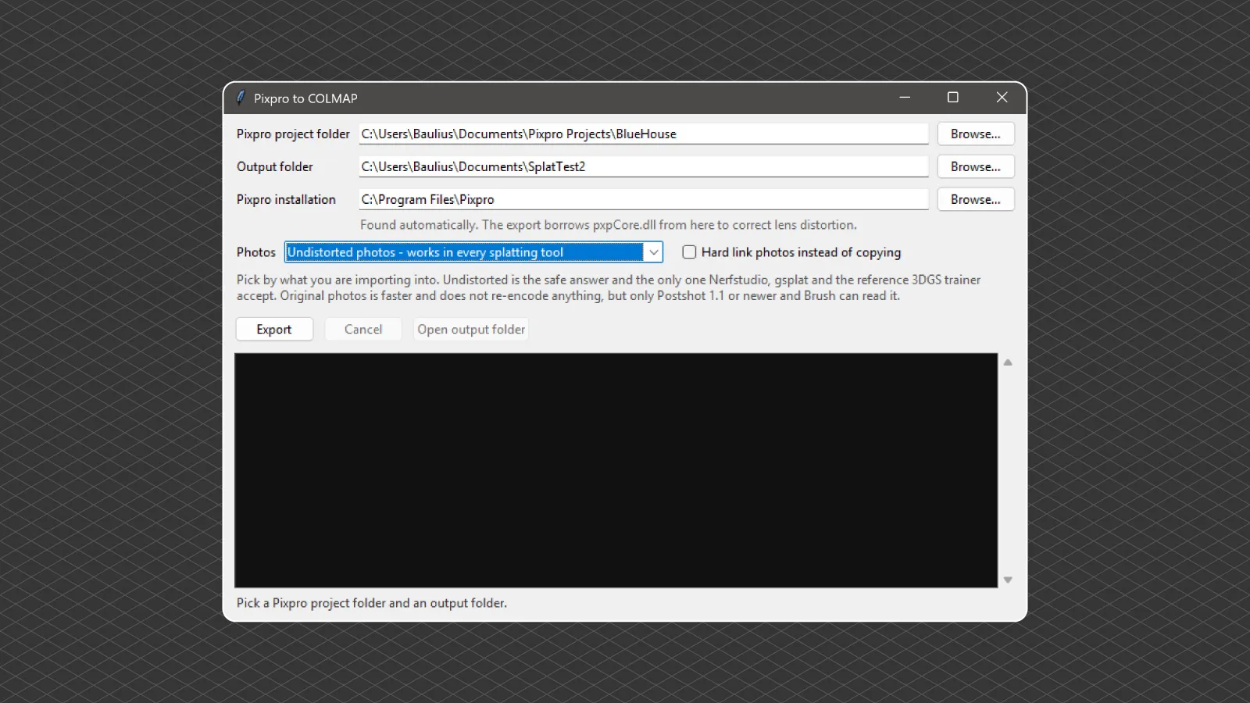Maximize the Pixpro to COLMAP window
1250x703 pixels.
coord(953,98)
